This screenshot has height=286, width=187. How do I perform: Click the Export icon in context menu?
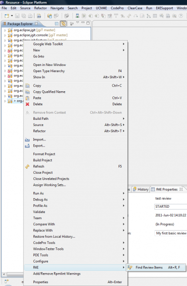click(27, 146)
